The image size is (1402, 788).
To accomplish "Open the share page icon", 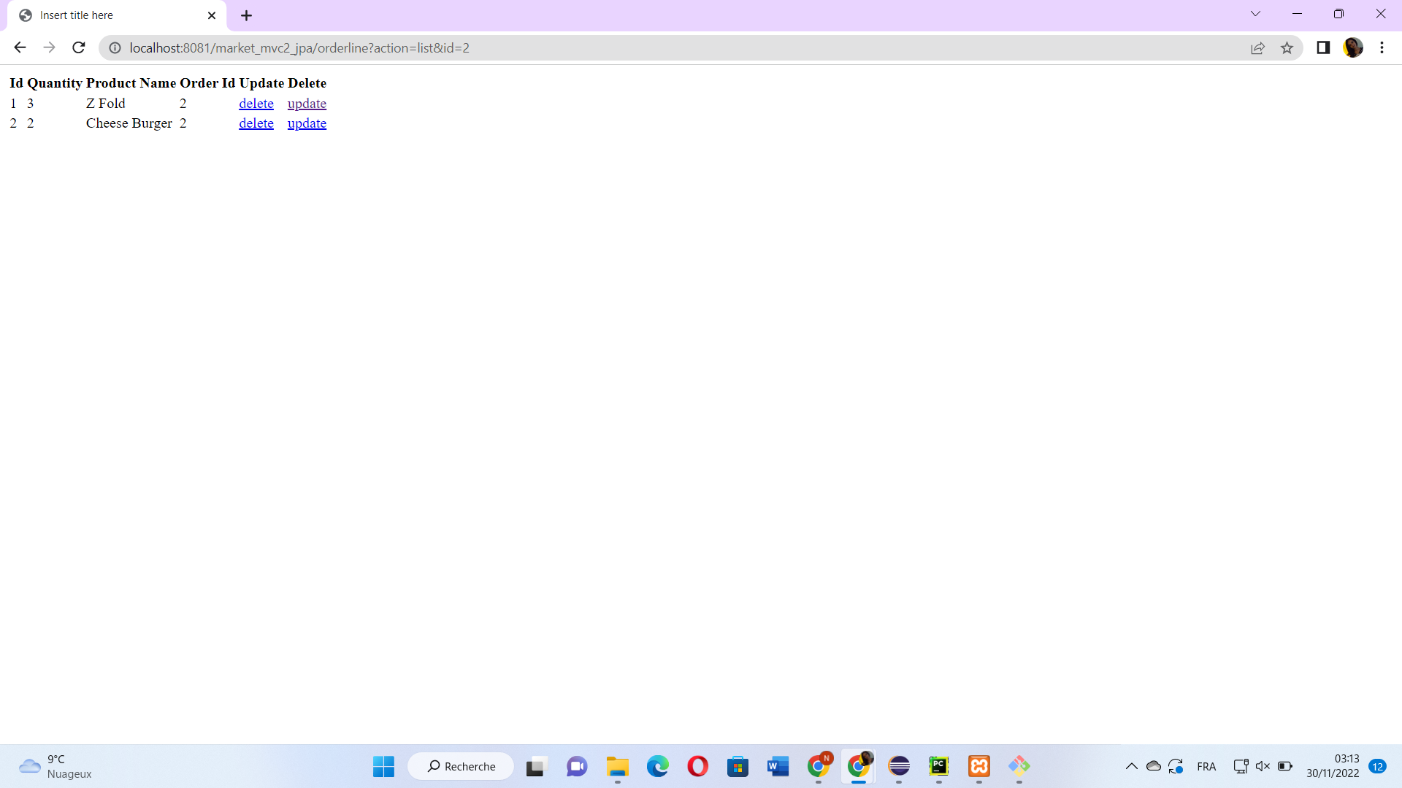I will [1257, 48].
